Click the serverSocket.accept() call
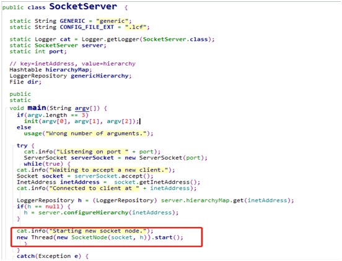The width and height of the screenshot is (342, 261). point(112,176)
